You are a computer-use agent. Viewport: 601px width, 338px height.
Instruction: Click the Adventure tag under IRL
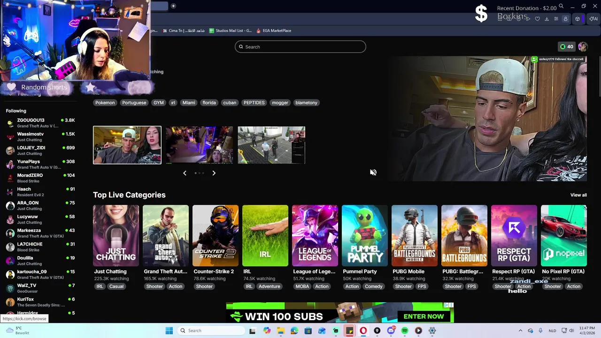[x=269, y=286]
